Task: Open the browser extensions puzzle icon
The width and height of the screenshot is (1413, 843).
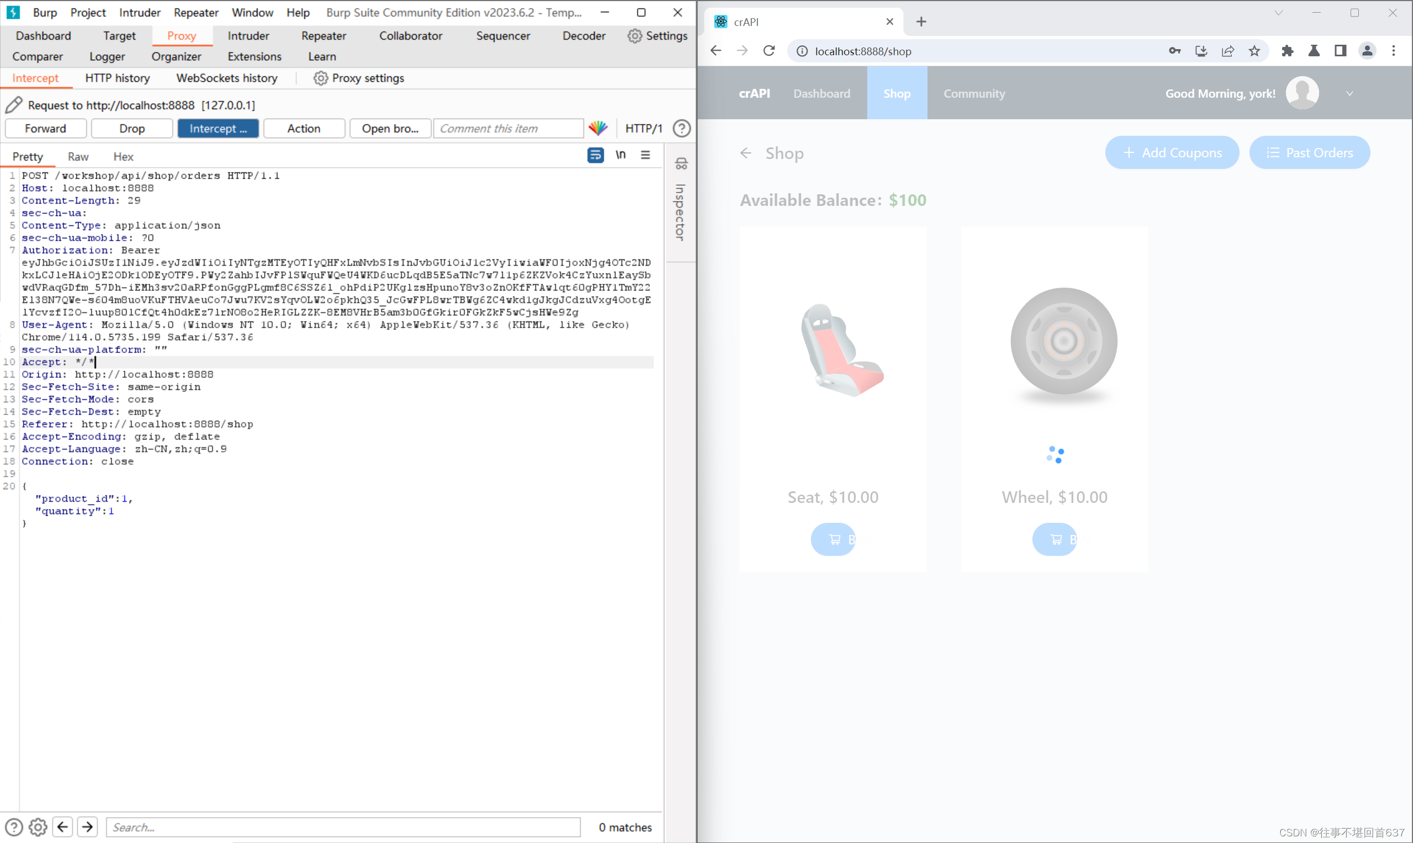Action: point(1288,51)
